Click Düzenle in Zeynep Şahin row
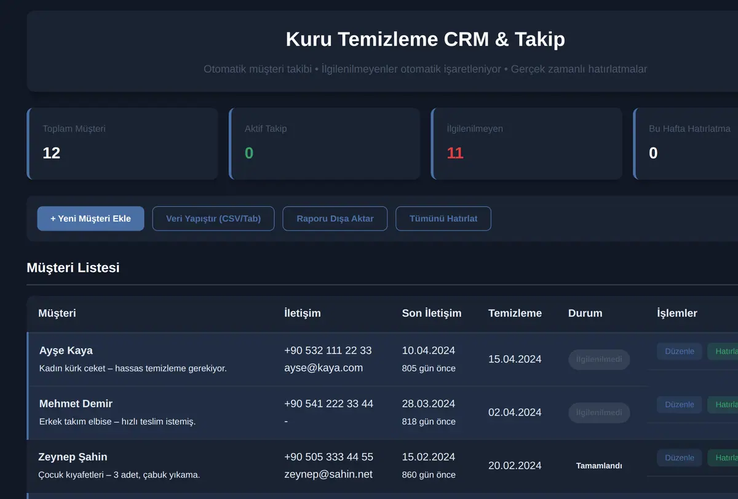The image size is (738, 499). 680,458
